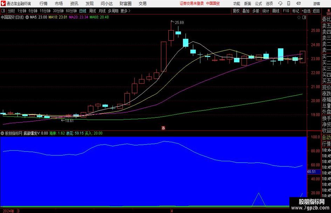Viewport: 331px width, 213px height.
Task: Open the 交易 menu
Action: click(143, 3)
